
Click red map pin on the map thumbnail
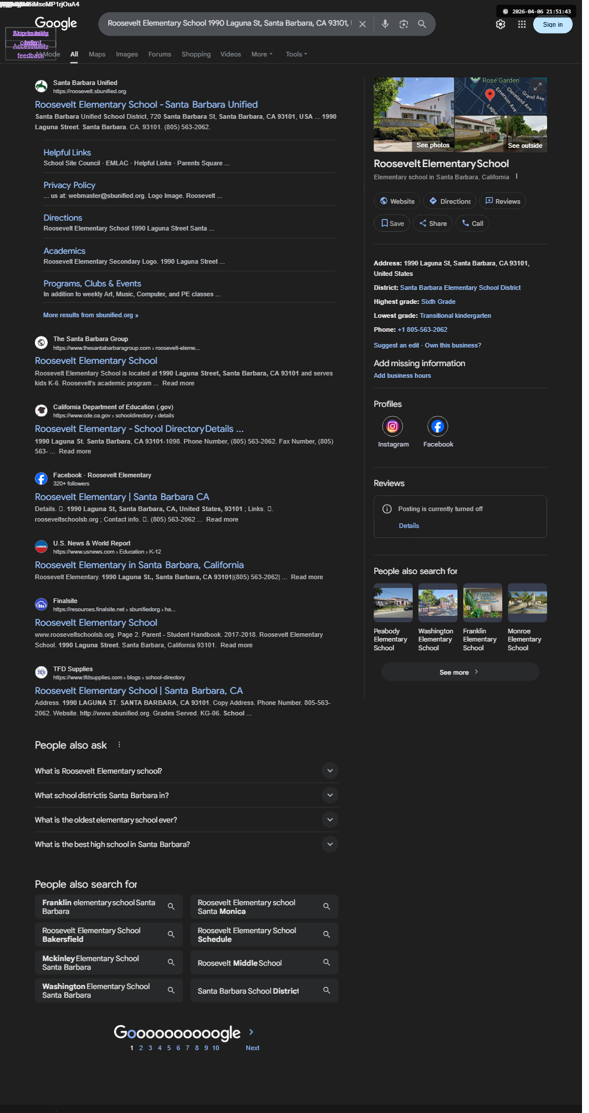point(490,94)
